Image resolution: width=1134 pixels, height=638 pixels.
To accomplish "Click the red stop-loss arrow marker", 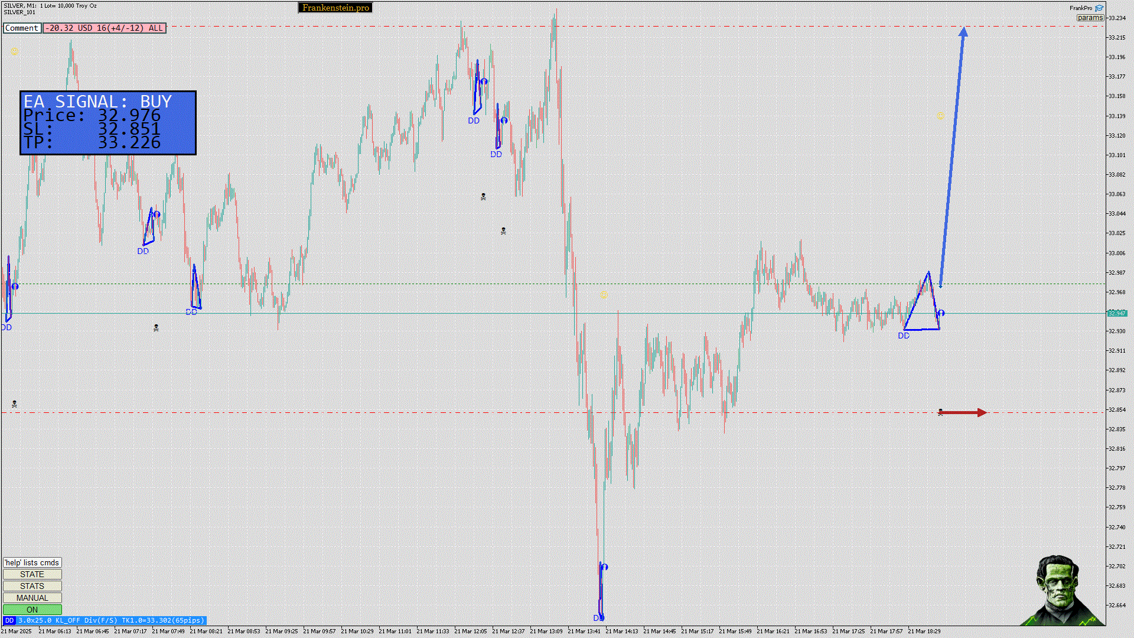I will tap(964, 412).
